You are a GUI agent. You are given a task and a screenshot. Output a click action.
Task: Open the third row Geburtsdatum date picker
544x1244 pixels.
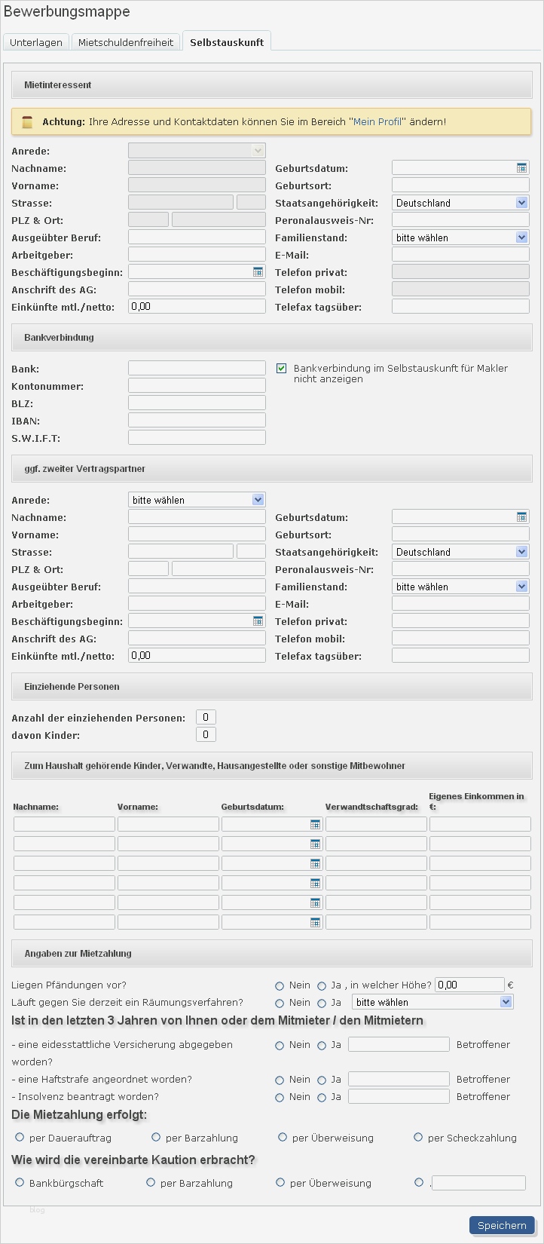coord(315,863)
